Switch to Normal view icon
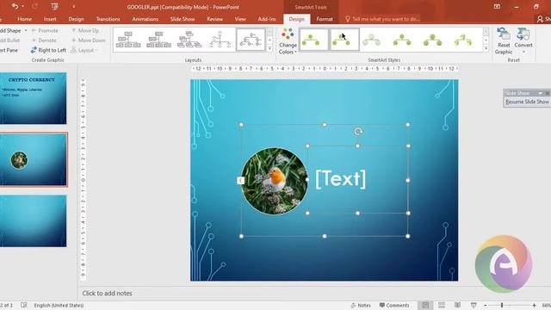This screenshot has width=551, height=310. click(x=425, y=305)
